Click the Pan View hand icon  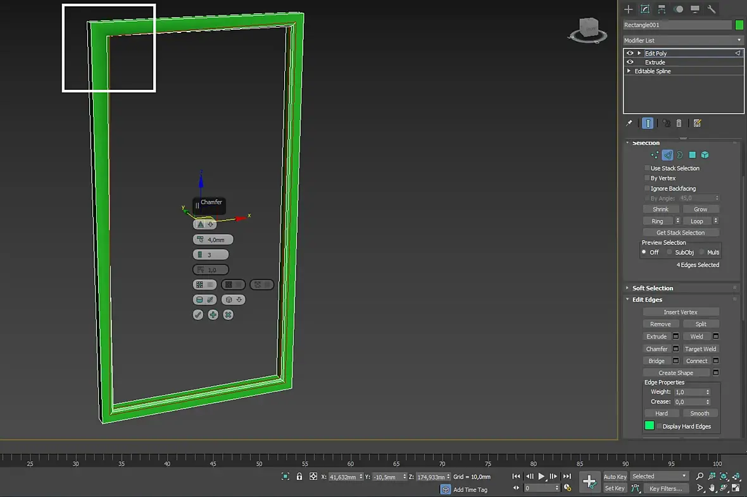click(712, 488)
